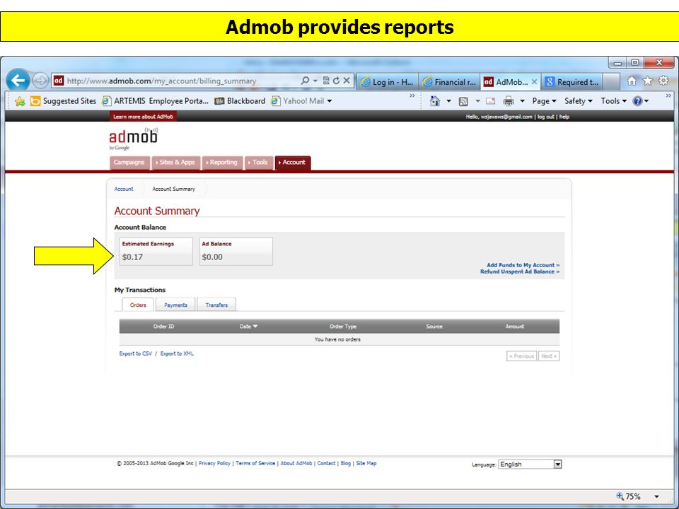
Task: Expand the command bar Home dropdown arrow
Action: coord(448,101)
